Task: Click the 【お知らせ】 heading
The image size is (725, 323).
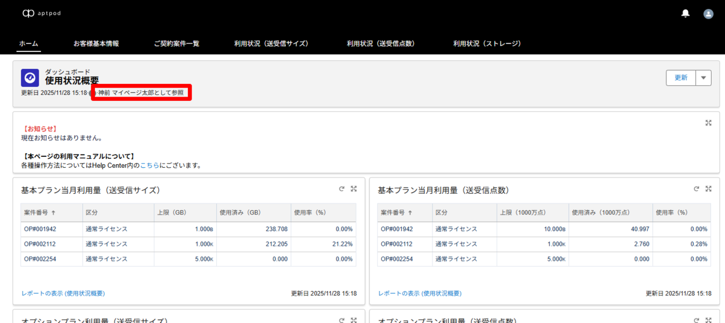Action: coord(39,129)
